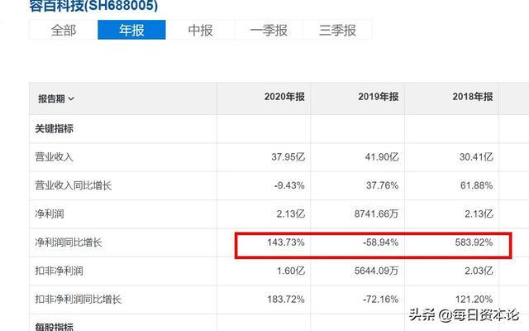Select the 年报 annual report tab
Viewport: 529px width, 331px height.
tap(131, 30)
